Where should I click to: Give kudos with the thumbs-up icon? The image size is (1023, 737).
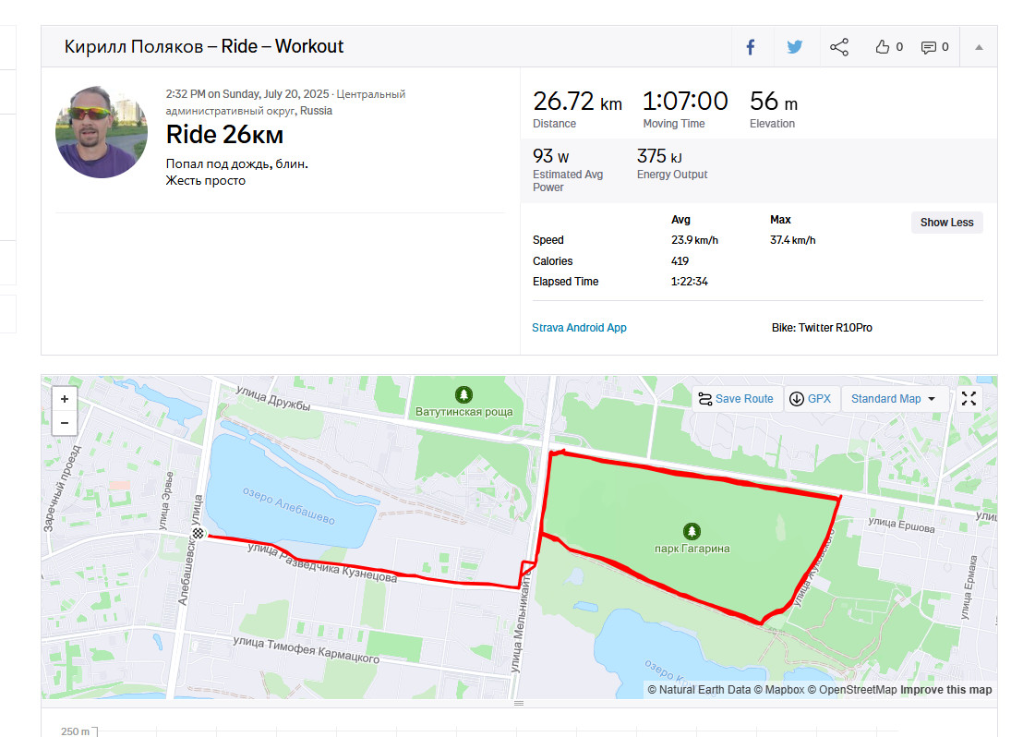point(888,47)
